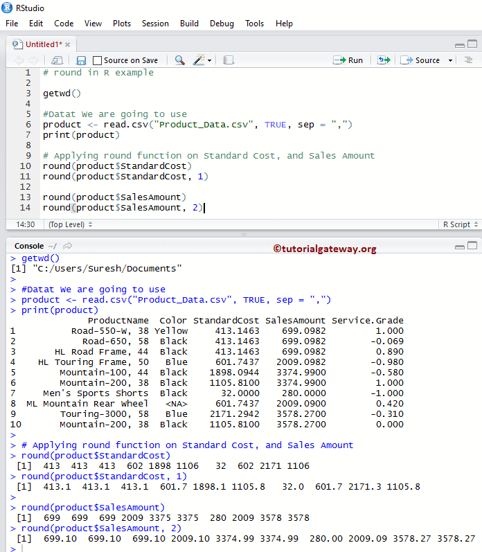
Task: Save the current document with the floppy icon
Action: [x=81, y=60]
